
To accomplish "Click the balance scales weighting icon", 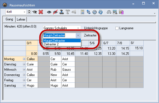I will 109,12.
